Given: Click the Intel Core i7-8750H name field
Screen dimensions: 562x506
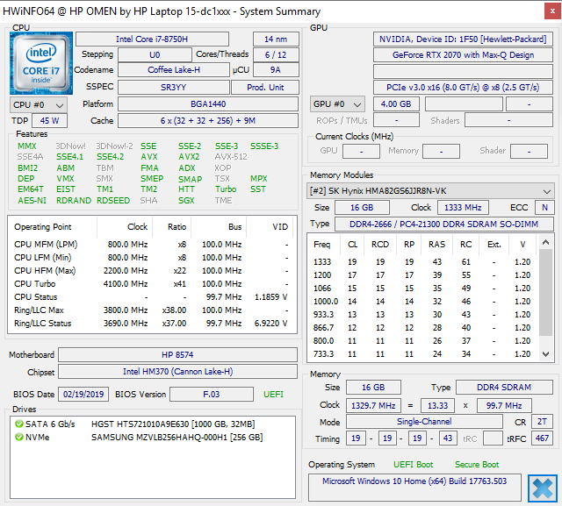Looking at the screenshot, I should 152,39.
